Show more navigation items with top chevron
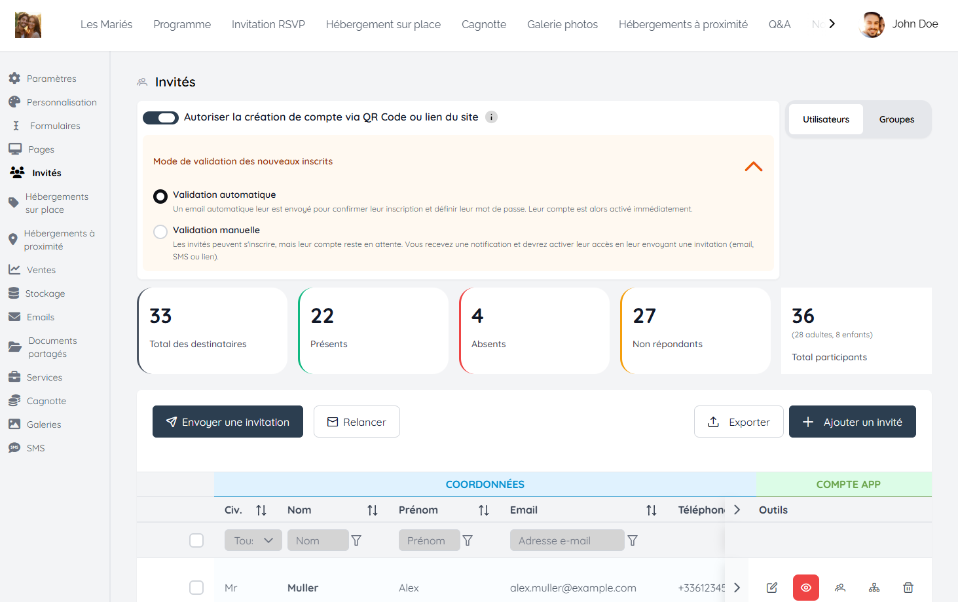This screenshot has height=602, width=958. pos(832,24)
